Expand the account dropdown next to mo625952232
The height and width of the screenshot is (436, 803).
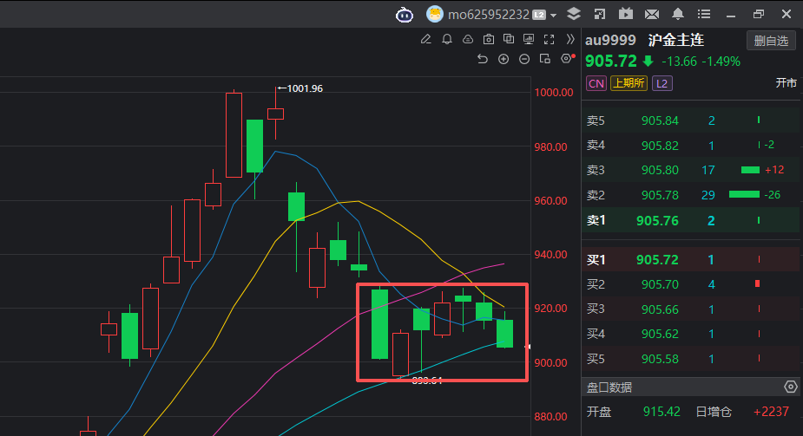[554, 15]
